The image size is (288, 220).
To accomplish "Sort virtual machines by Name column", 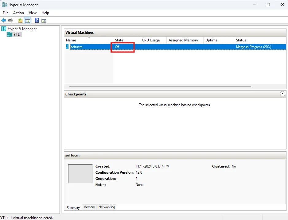I will pos(89,40).
